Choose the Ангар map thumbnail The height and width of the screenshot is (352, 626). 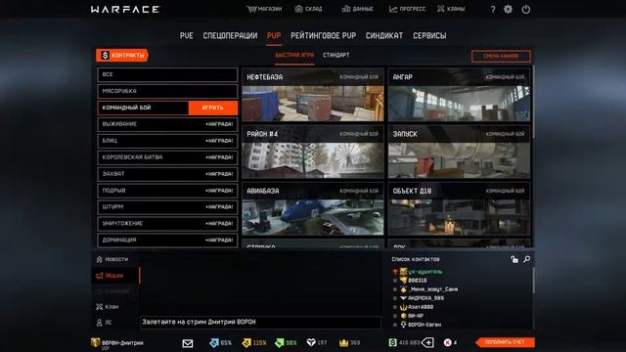click(x=459, y=95)
